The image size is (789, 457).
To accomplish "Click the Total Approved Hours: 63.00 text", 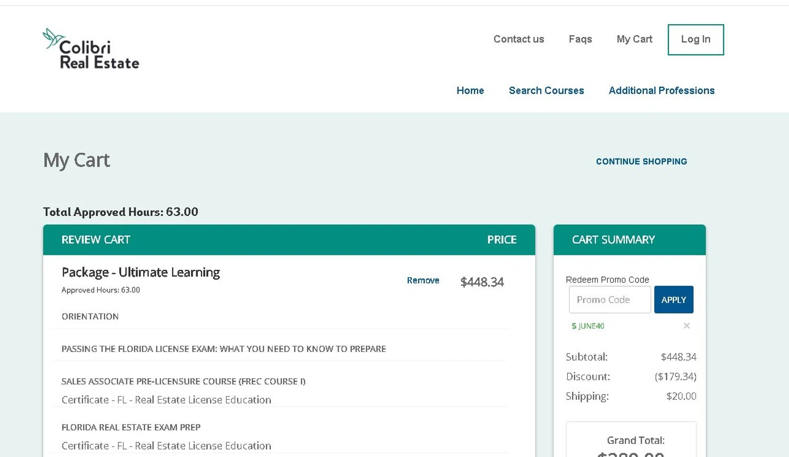I will click(x=120, y=212).
